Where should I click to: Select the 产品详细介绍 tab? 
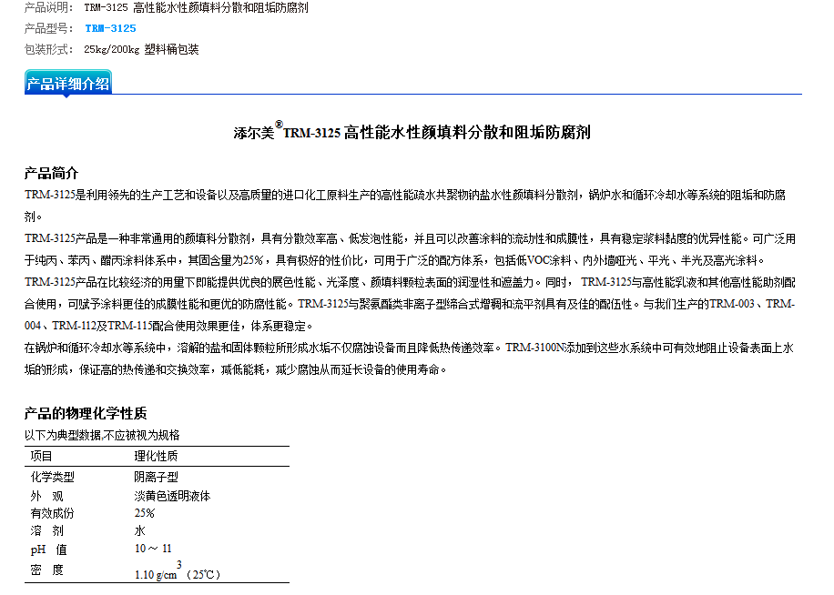tap(68, 84)
